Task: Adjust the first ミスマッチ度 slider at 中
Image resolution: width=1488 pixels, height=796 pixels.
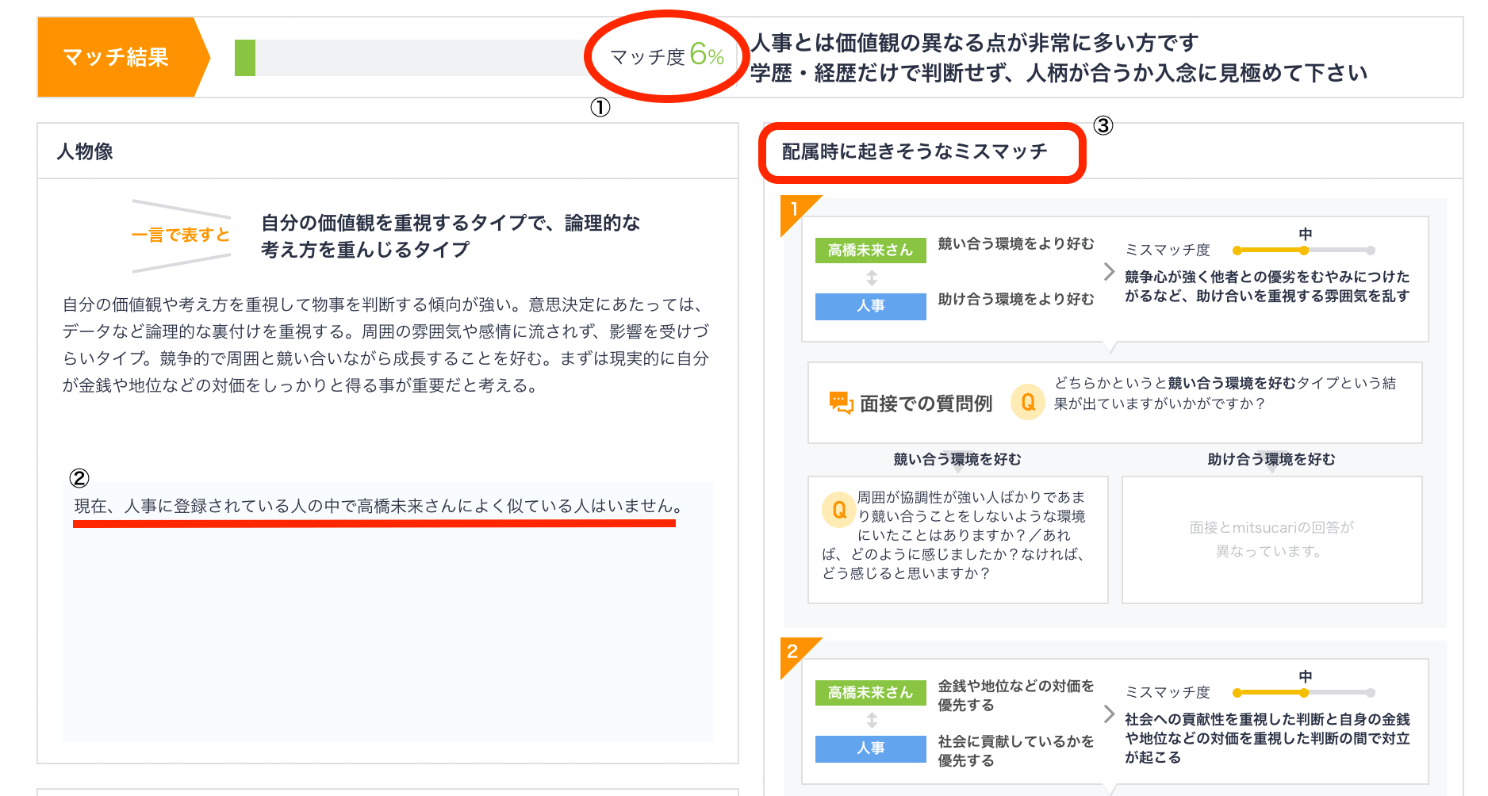Action: tap(1303, 250)
